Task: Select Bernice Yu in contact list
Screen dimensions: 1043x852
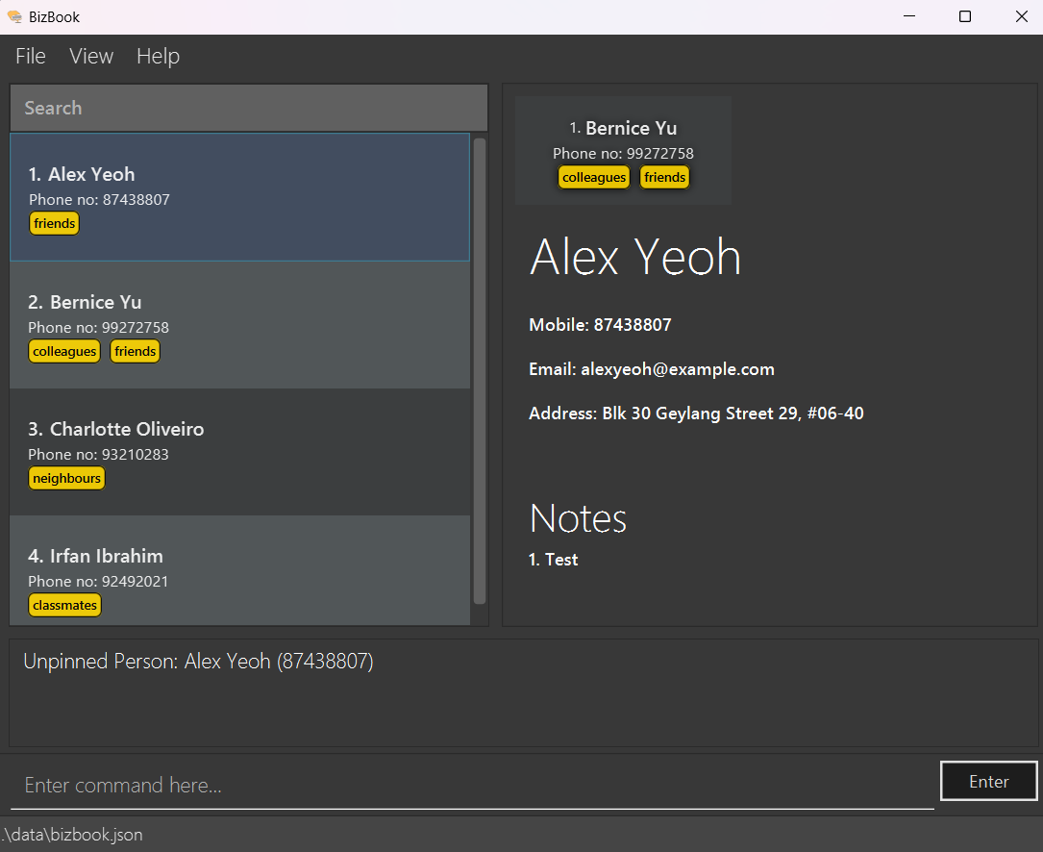Action: pyautogui.click(x=239, y=324)
